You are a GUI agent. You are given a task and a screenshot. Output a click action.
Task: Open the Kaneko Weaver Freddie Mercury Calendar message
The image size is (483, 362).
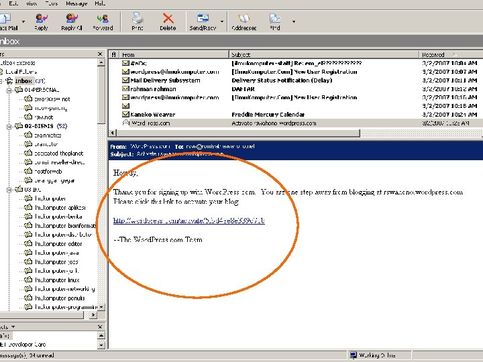(x=296, y=115)
